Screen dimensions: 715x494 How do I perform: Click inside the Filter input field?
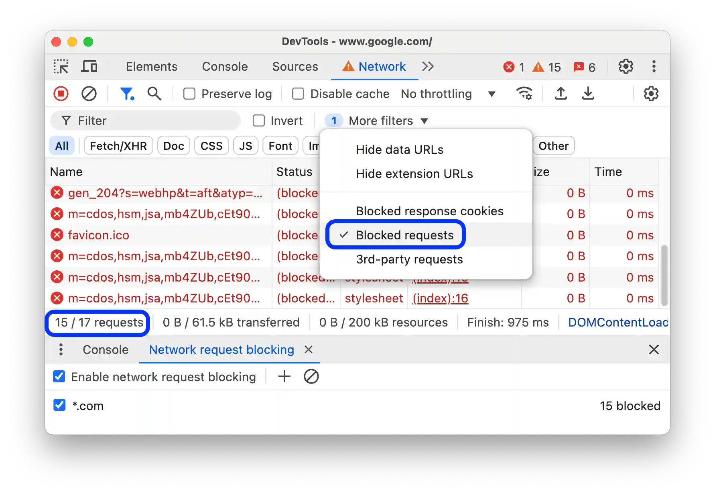(144, 120)
